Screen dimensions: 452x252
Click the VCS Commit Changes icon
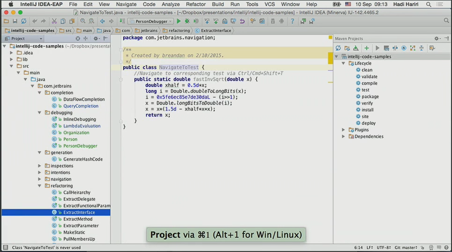215,21
